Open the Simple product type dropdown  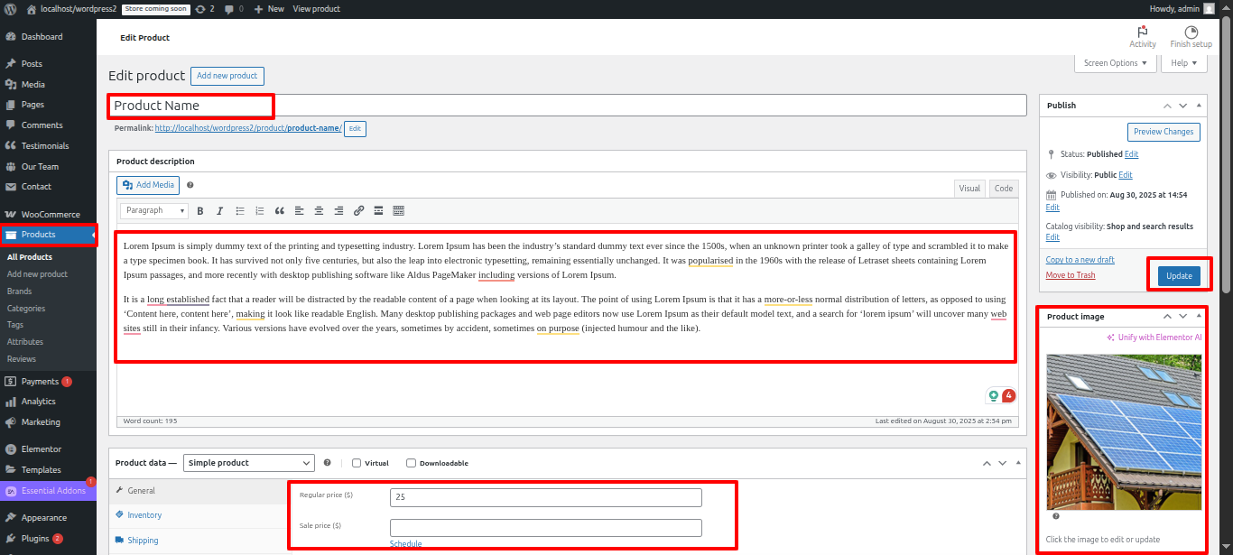[x=248, y=463]
